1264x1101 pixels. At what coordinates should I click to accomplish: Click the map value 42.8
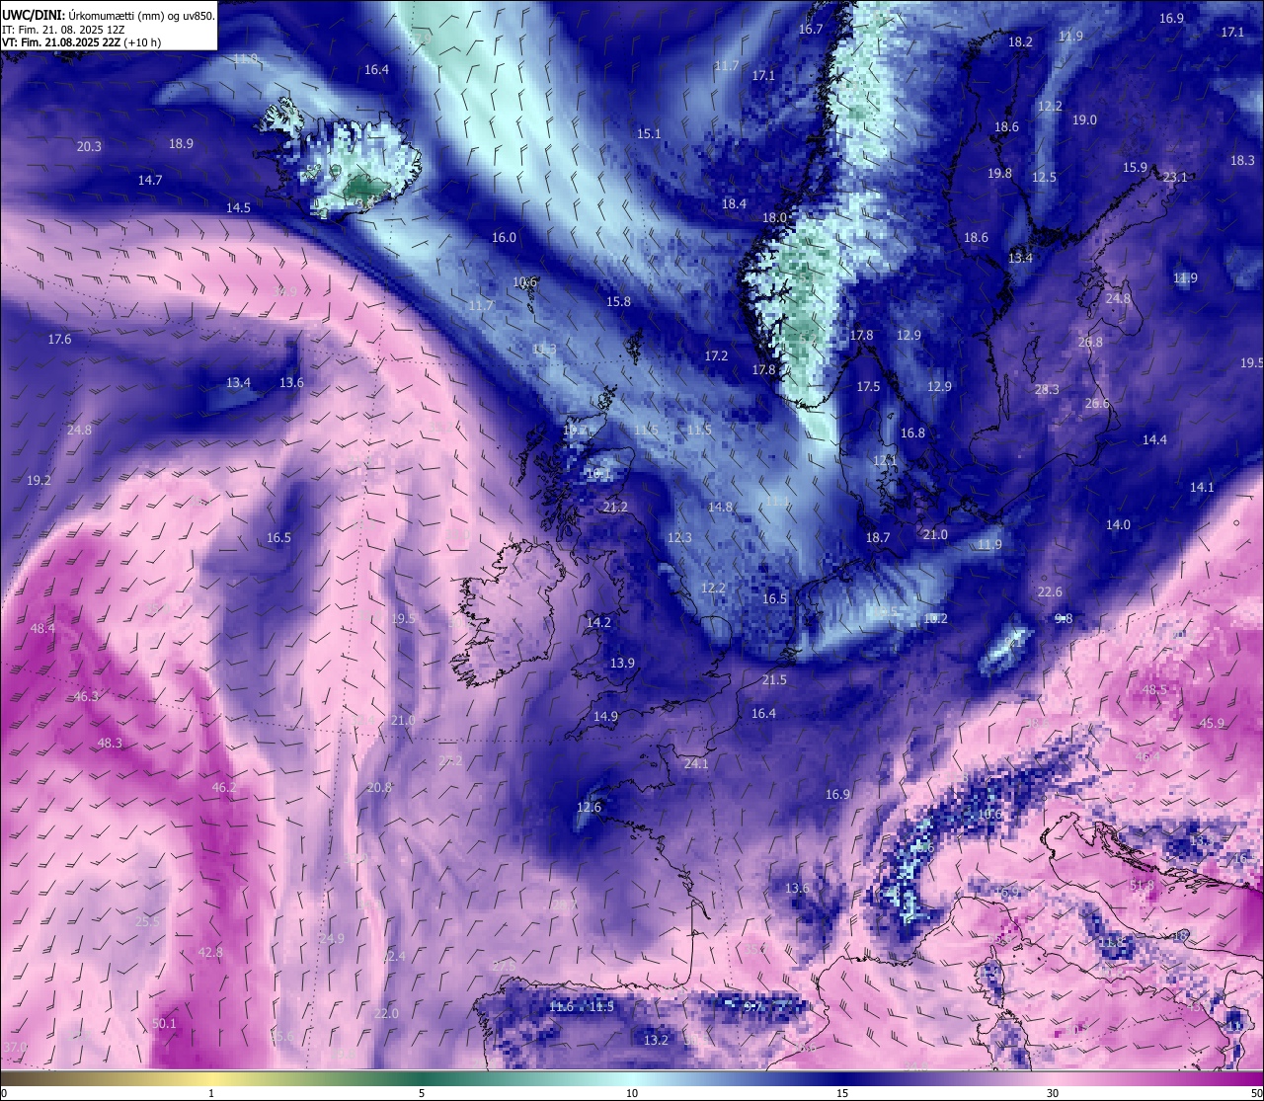210,952
